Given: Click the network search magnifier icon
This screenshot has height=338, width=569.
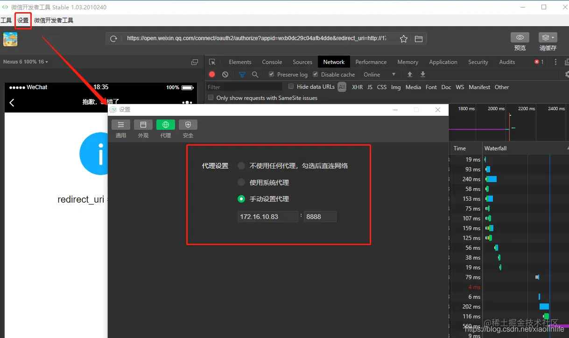Looking at the screenshot, I should tap(255, 74).
